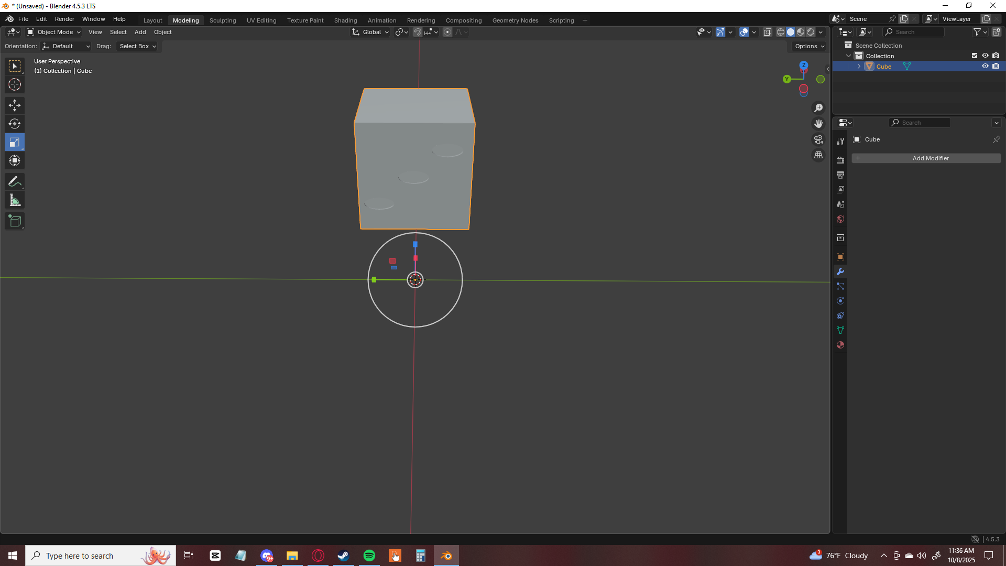Disable Cube render camera icon

click(x=996, y=67)
